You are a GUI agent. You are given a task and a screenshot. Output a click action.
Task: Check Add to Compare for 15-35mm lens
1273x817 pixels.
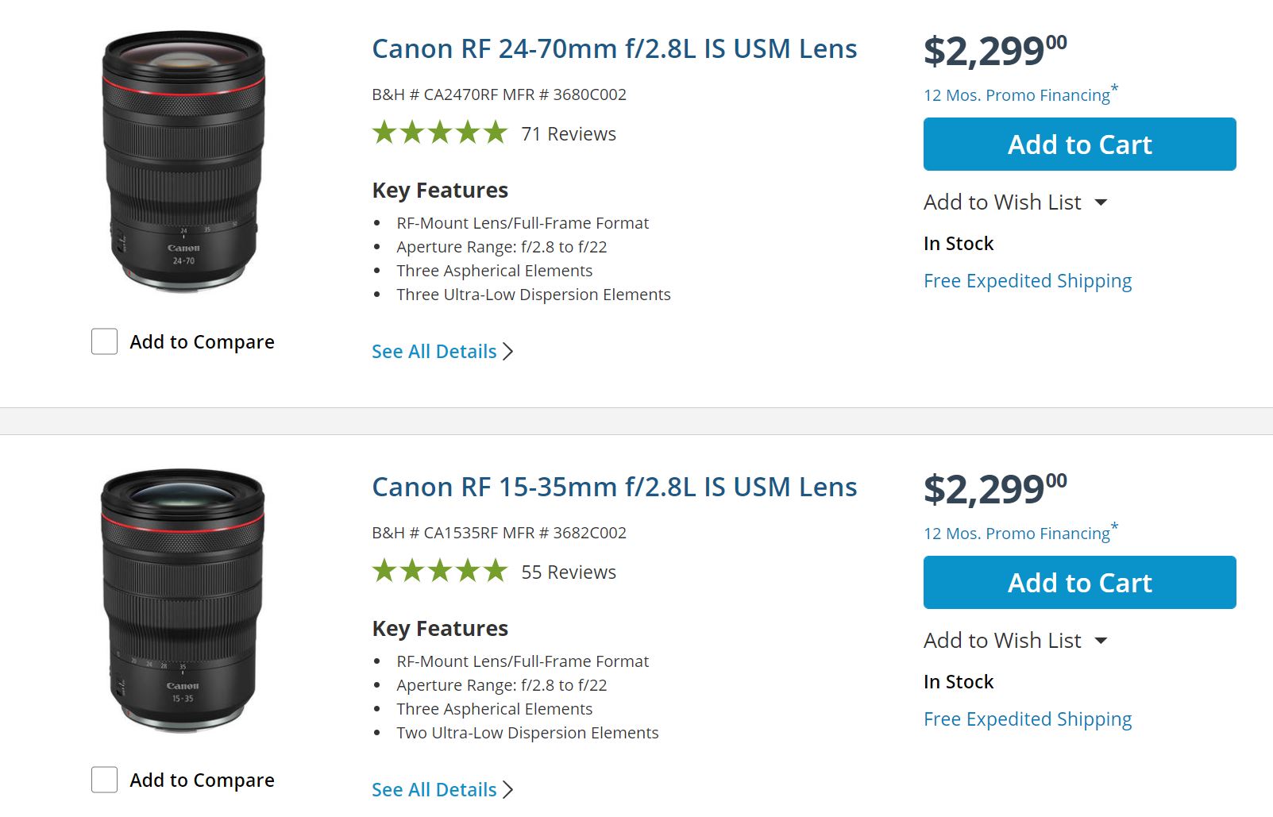coord(105,780)
